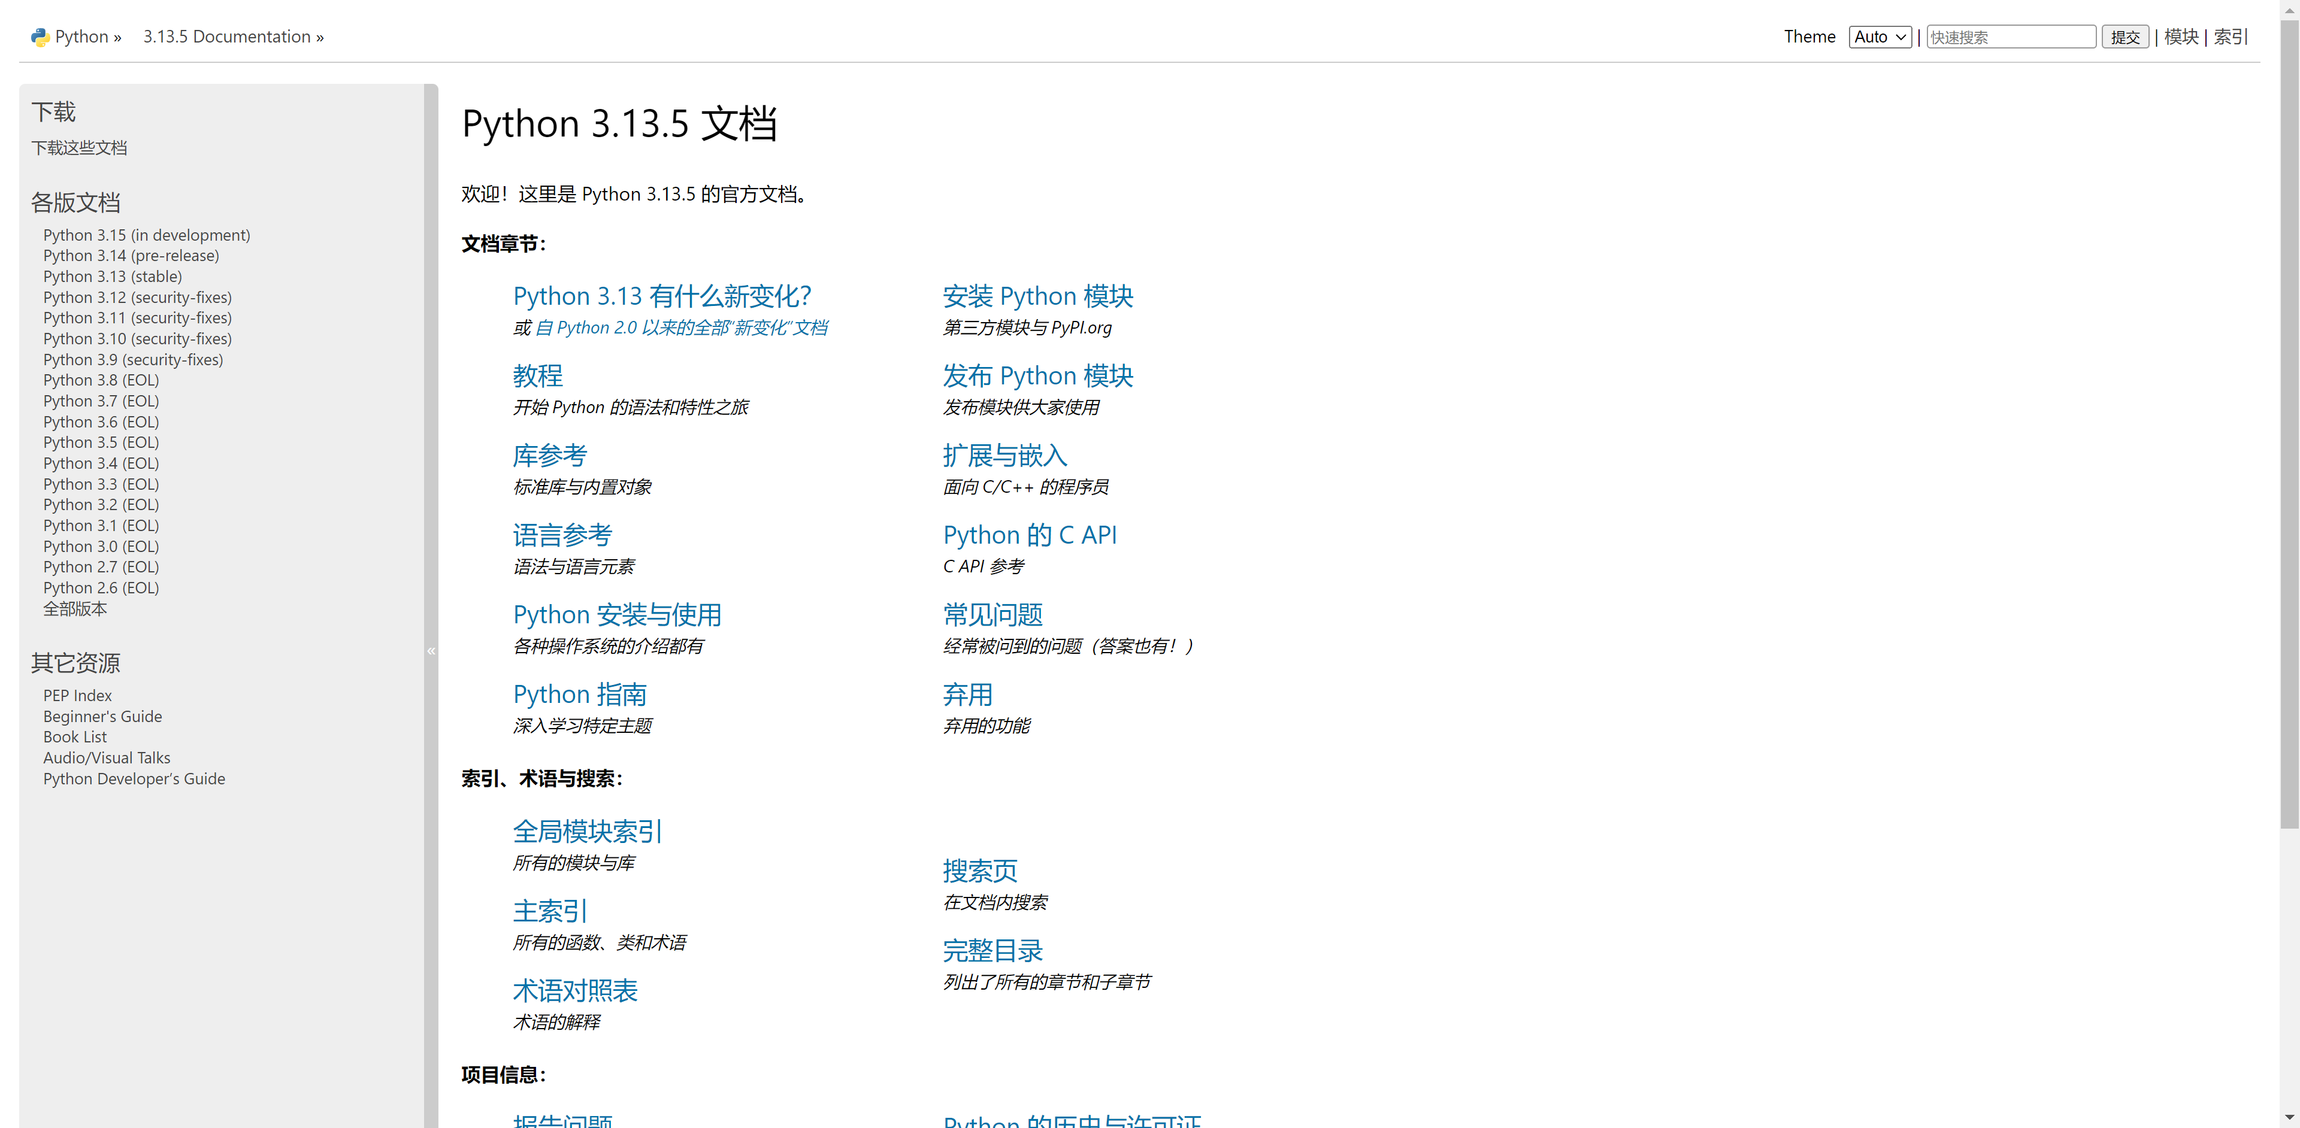The height and width of the screenshot is (1128, 2300).
Task: Open 常见问题 FAQ link
Action: pyautogui.click(x=993, y=614)
